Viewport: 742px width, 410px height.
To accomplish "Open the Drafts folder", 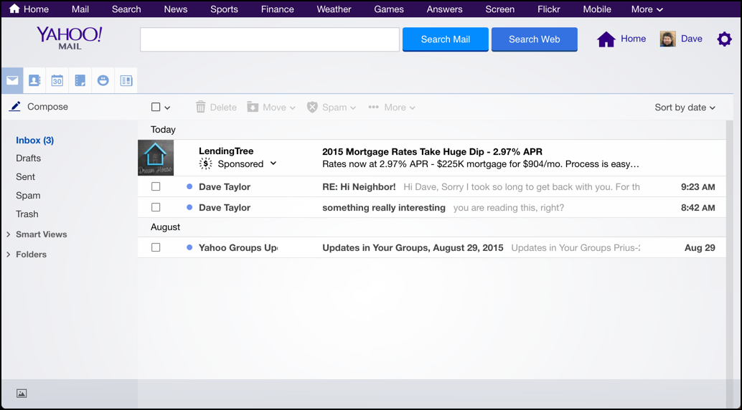I will point(29,158).
